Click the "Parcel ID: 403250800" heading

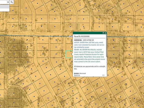pos(82,36)
